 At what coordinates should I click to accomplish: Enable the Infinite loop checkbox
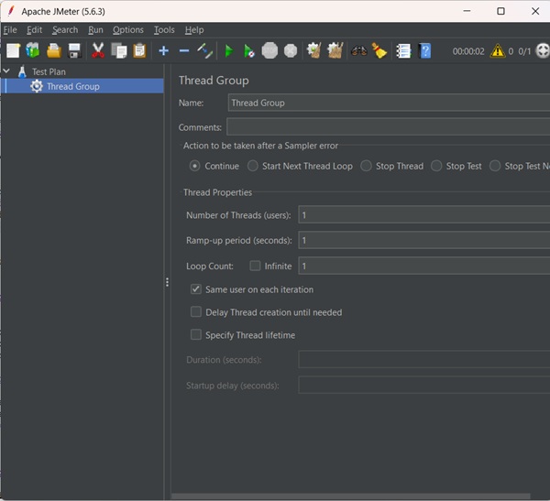pos(256,267)
